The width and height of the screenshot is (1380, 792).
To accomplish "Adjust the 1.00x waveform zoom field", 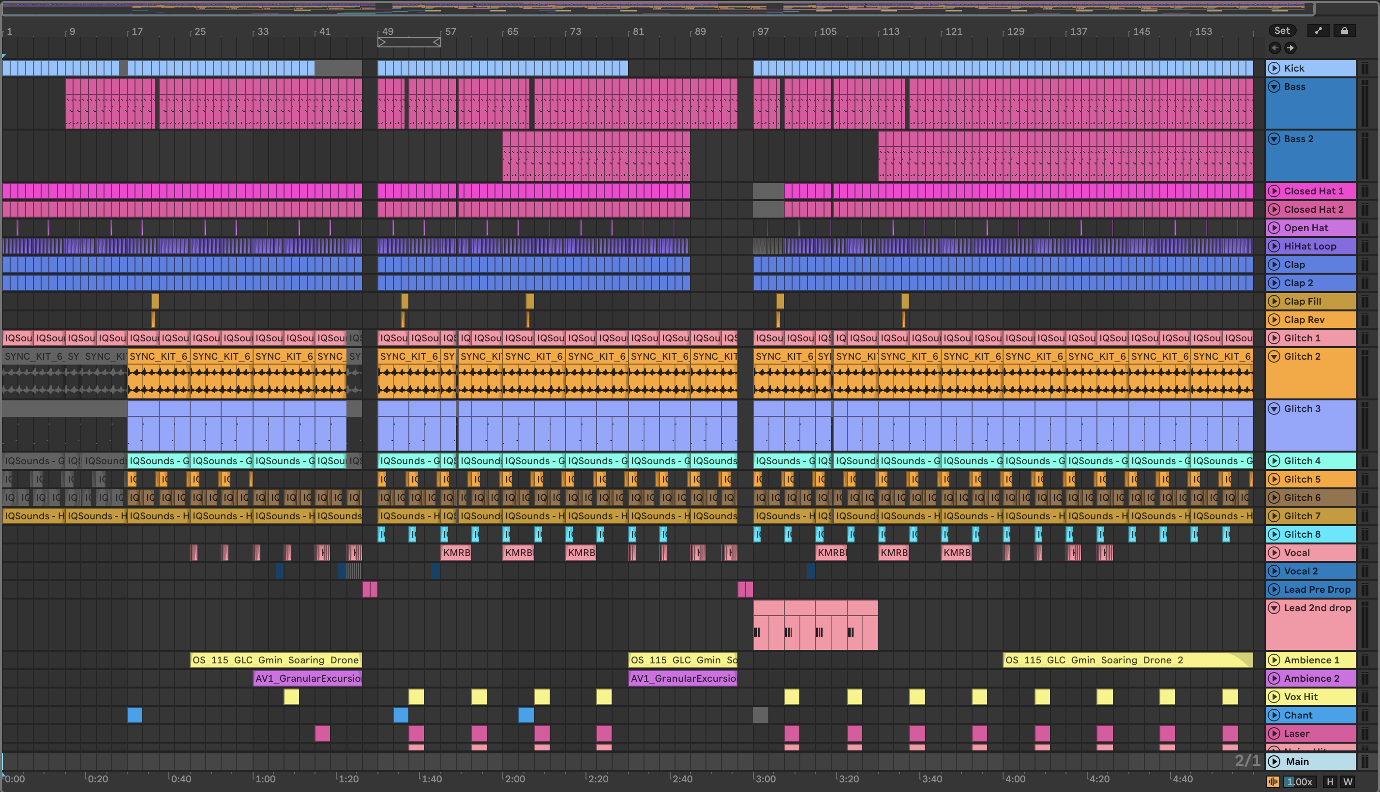I will pos(1300,782).
